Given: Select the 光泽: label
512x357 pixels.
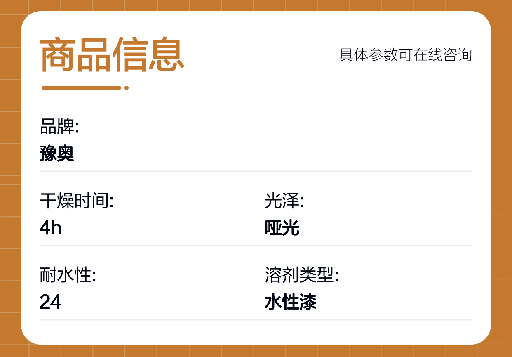Looking at the screenshot, I should click(x=284, y=201).
